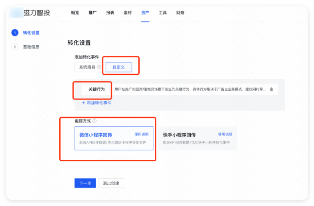Open the 工具 menu tab
This screenshot has width=314, height=206.
[x=163, y=13]
